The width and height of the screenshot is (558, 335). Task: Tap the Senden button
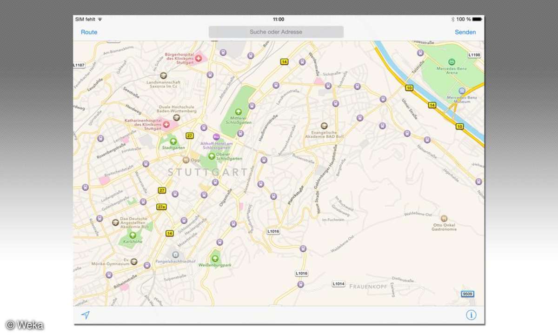[465, 32]
